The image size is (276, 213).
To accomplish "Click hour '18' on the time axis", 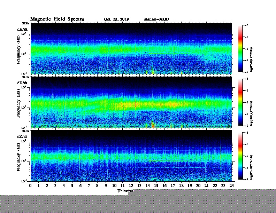I will click(181, 186).
